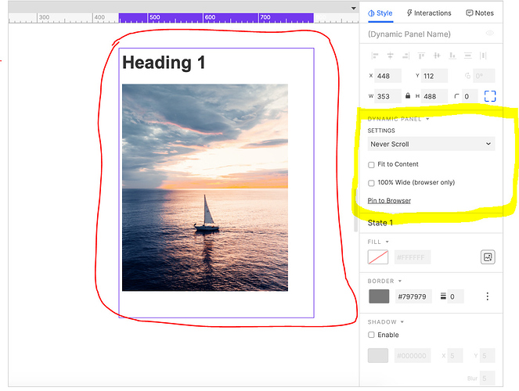Open the Never Scroll dropdown
The height and width of the screenshot is (391, 519).
pos(431,144)
